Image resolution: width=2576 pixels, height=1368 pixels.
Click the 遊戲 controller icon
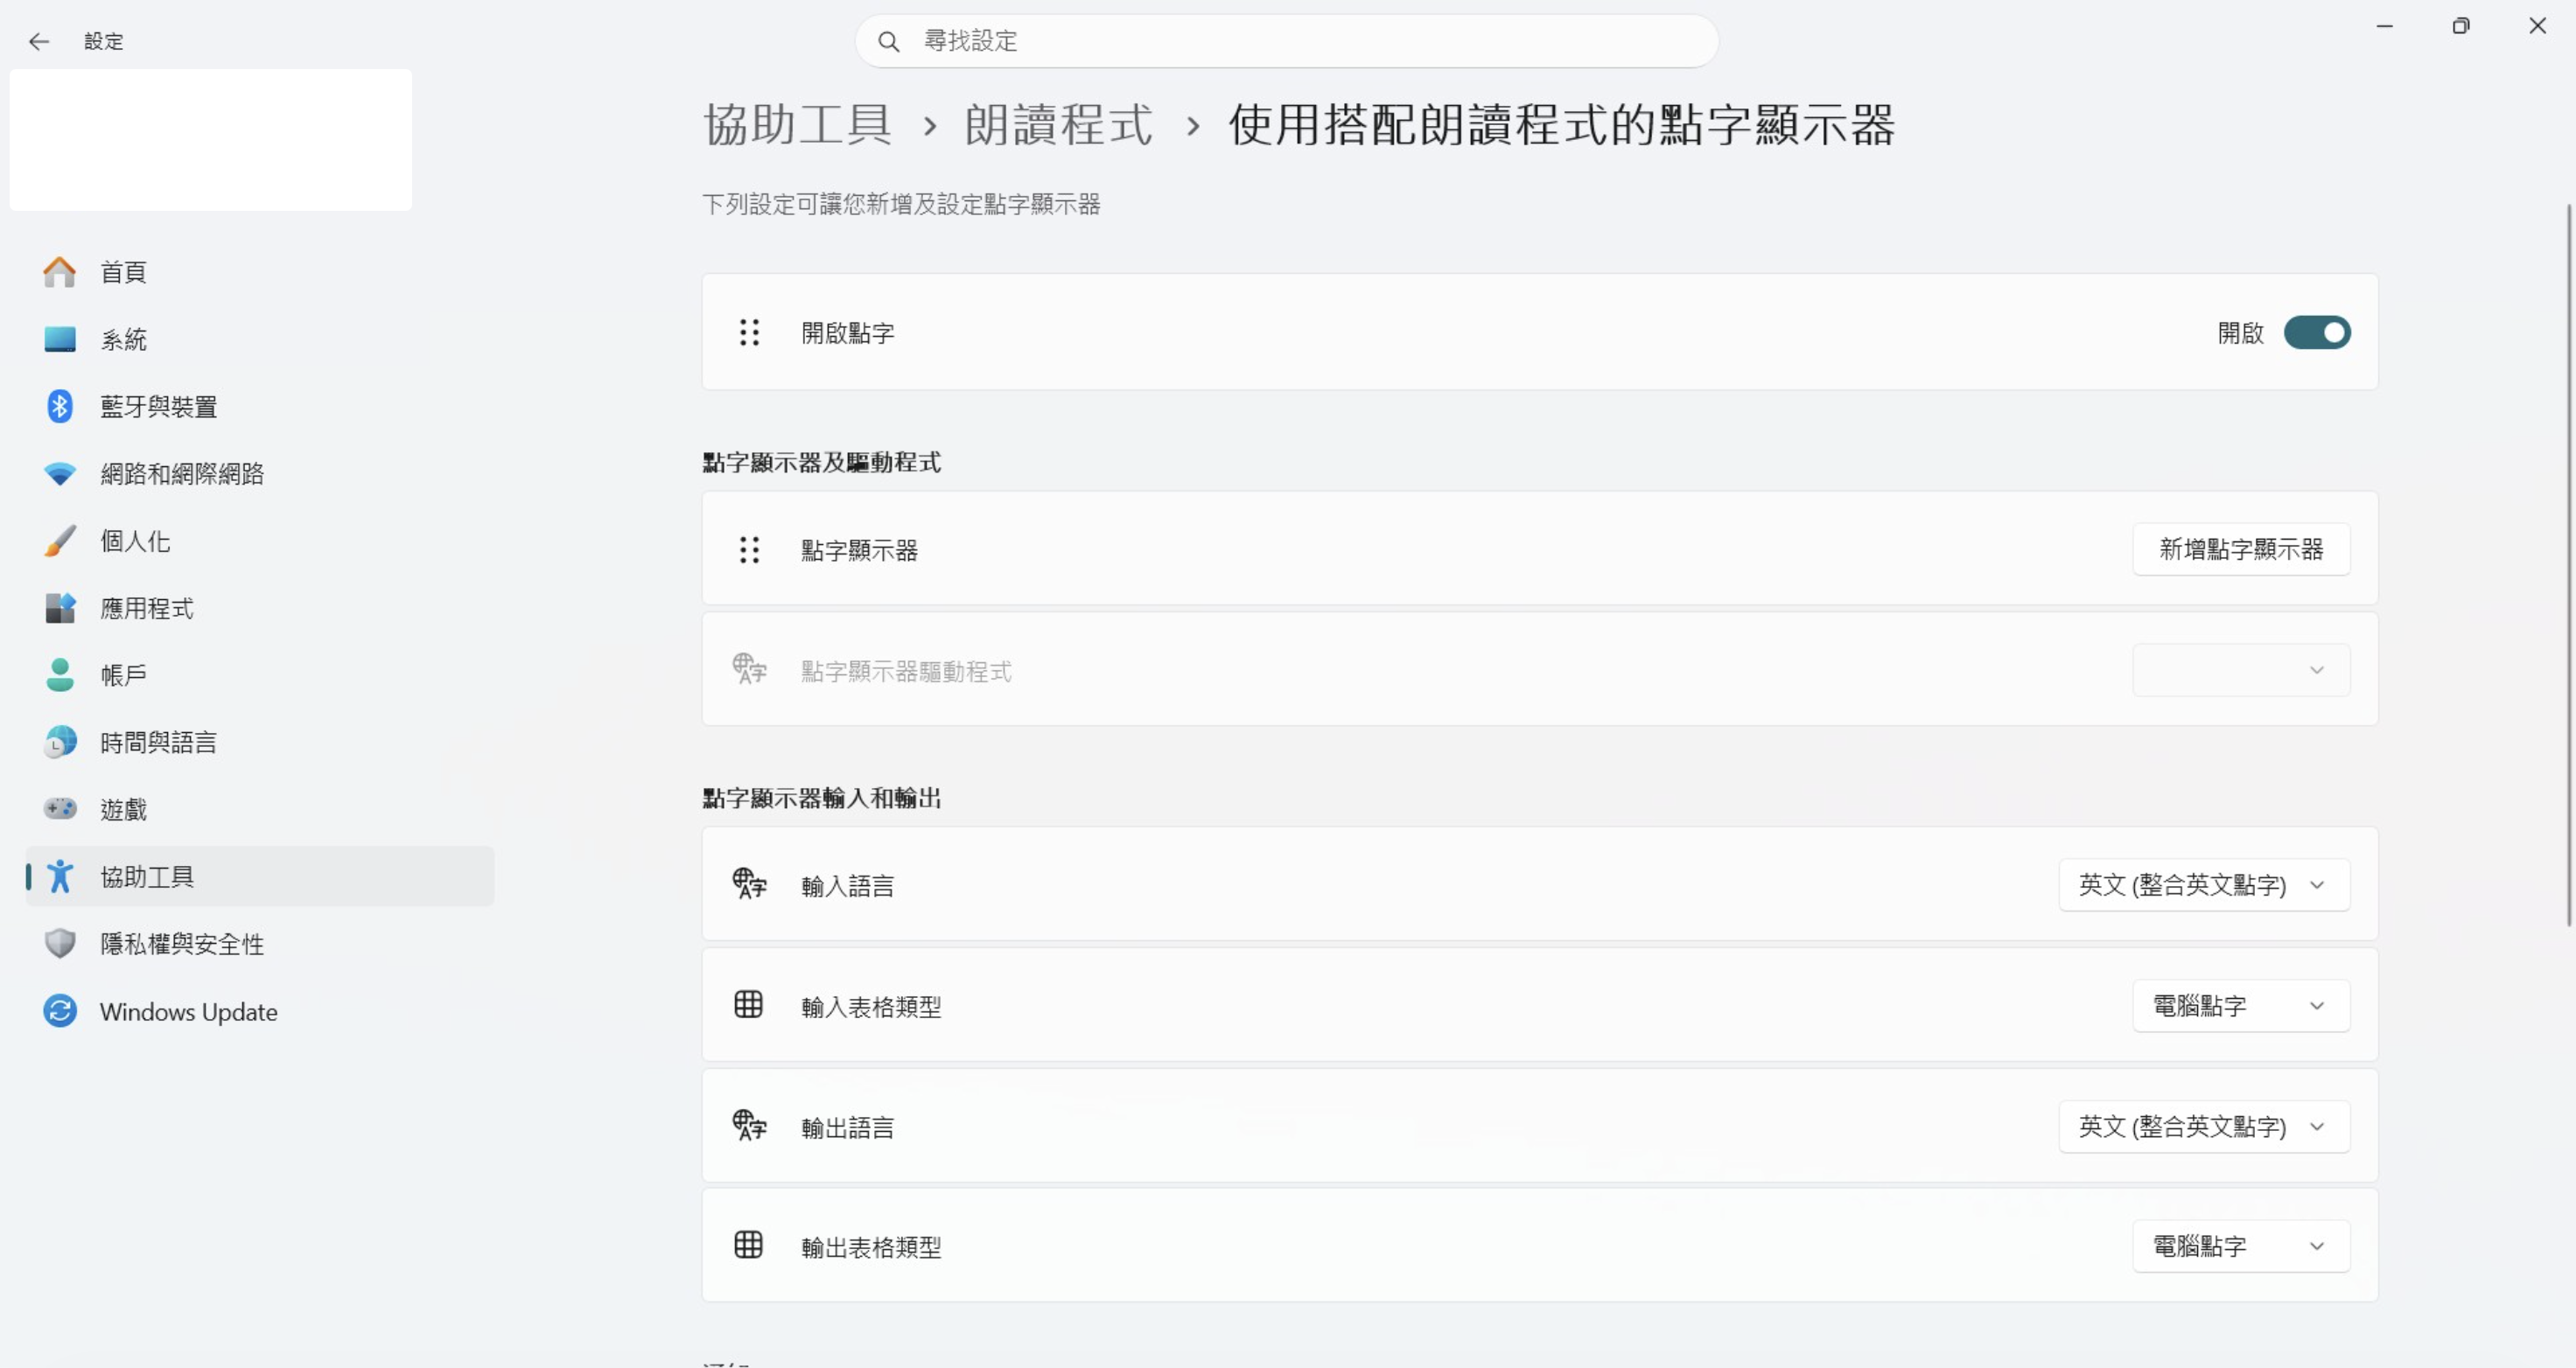[60, 808]
